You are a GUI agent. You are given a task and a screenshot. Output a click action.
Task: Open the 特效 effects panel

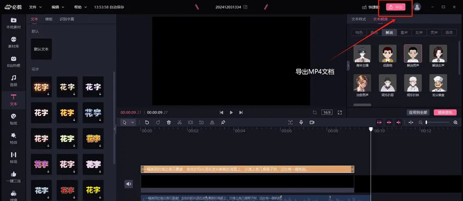pos(14,139)
